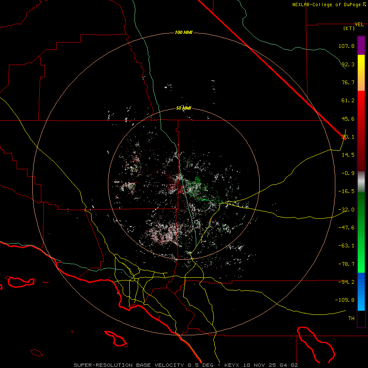Screen dimensions: 368x368
Task: Click the 100 NMI range ring label
Action: [184, 32]
